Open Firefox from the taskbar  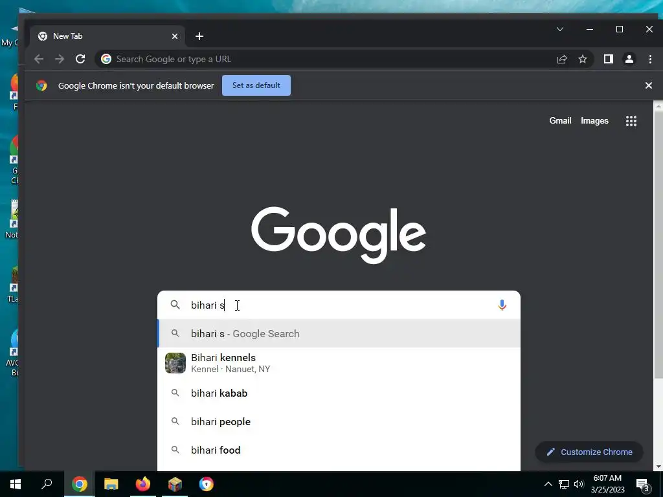pos(143,484)
